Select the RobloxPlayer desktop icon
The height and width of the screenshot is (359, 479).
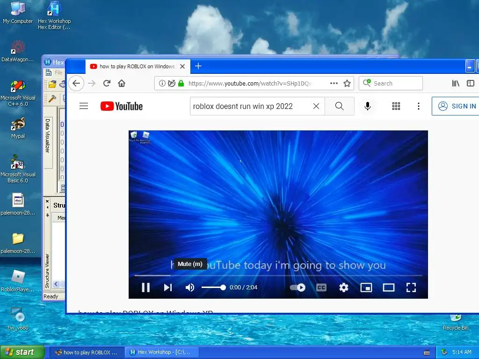pos(18,281)
